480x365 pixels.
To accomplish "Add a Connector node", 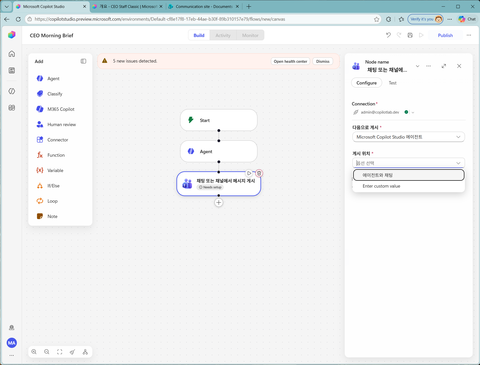I will tap(60, 140).
